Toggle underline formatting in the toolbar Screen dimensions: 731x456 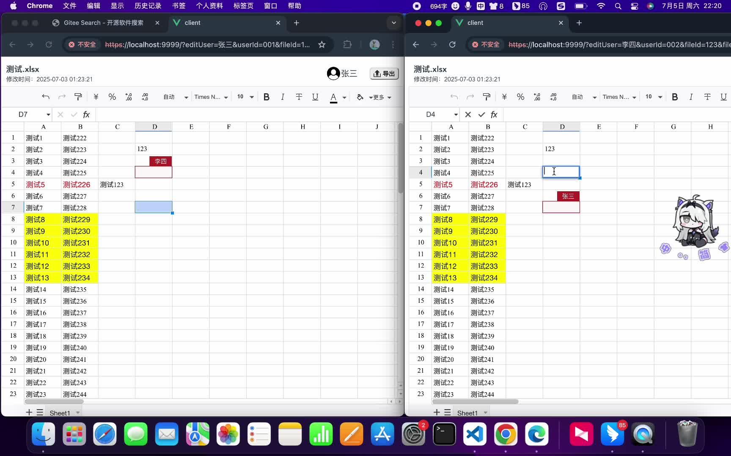pyautogui.click(x=315, y=97)
